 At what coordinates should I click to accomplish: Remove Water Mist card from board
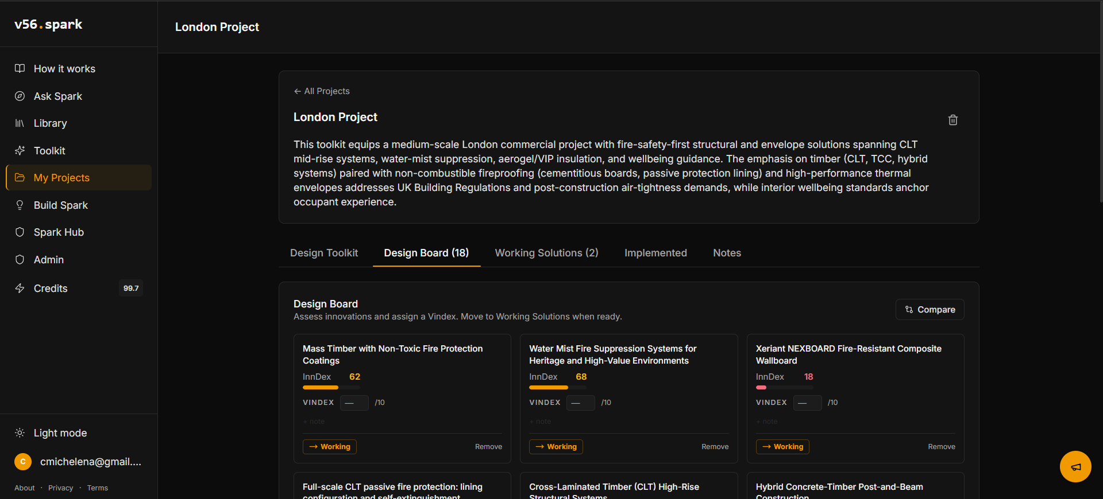[x=715, y=447]
